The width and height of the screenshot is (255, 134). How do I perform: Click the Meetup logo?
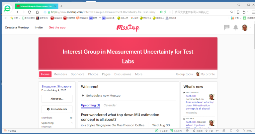(127, 27)
